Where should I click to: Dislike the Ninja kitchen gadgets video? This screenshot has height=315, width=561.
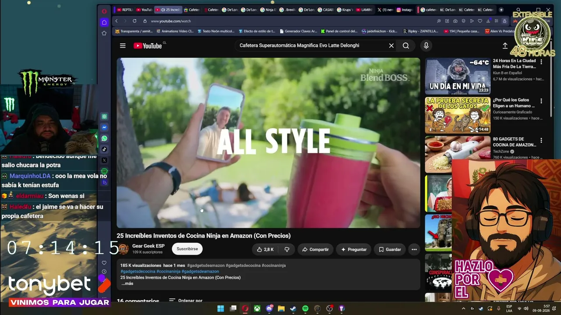tap(287, 249)
